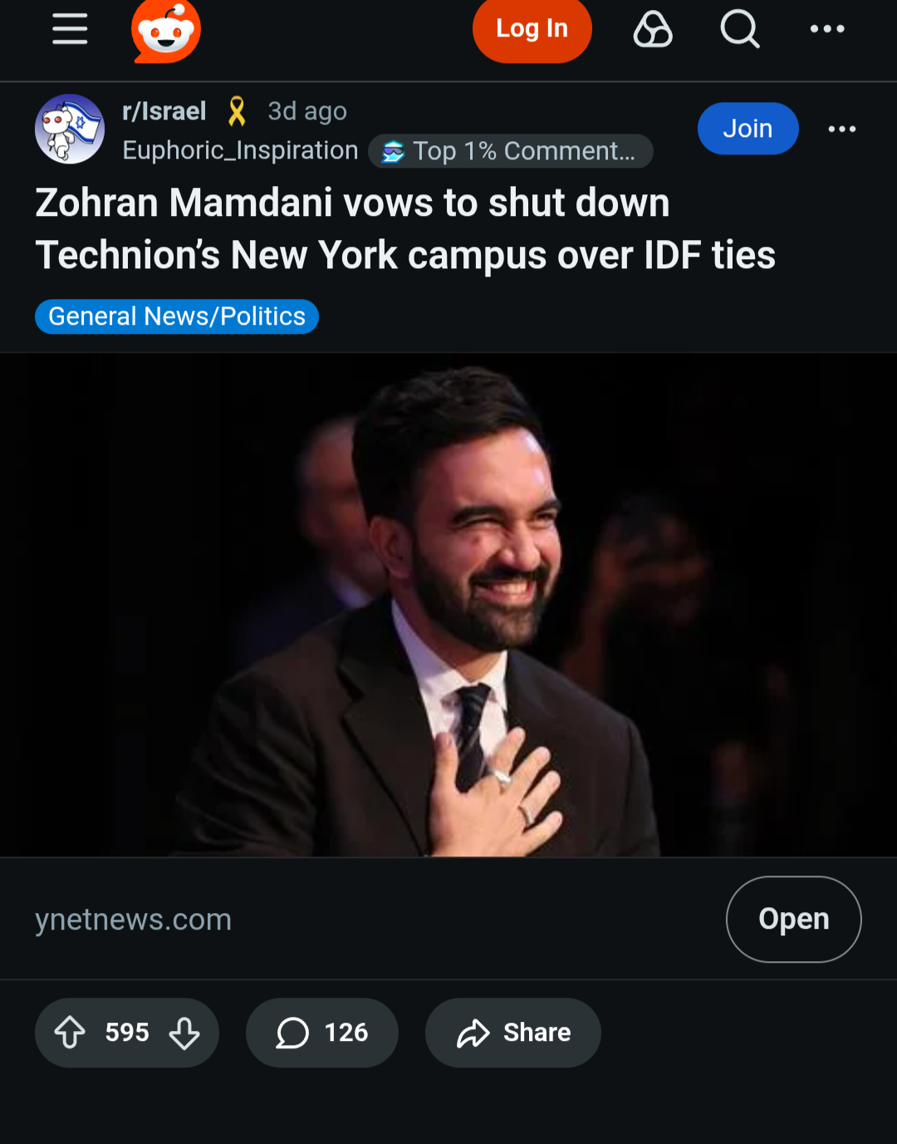Open the hamburger navigation menu
Image resolution: width=897 pixels, height=1144 pixels.
point(70,29)
